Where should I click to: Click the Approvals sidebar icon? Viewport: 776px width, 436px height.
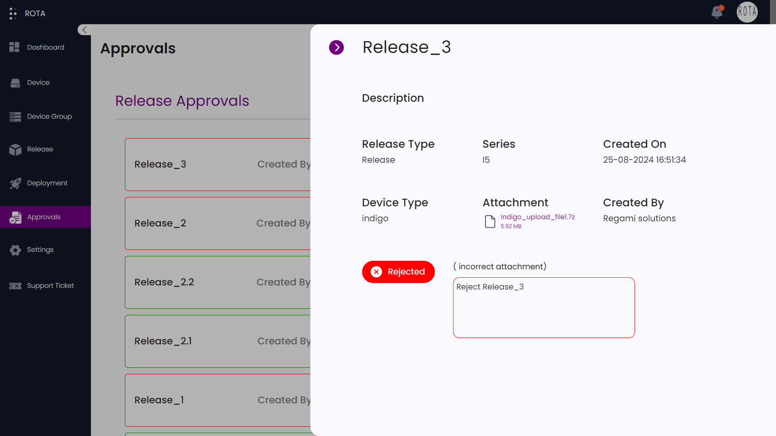click(x=15, y=217)
